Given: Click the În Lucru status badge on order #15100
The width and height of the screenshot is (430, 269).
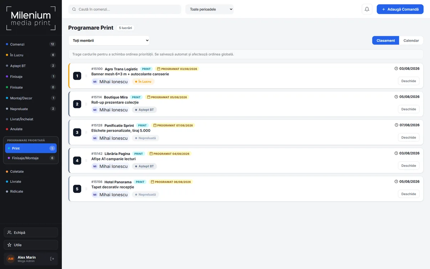Looking at the screenshot, I should click(143, 82).
